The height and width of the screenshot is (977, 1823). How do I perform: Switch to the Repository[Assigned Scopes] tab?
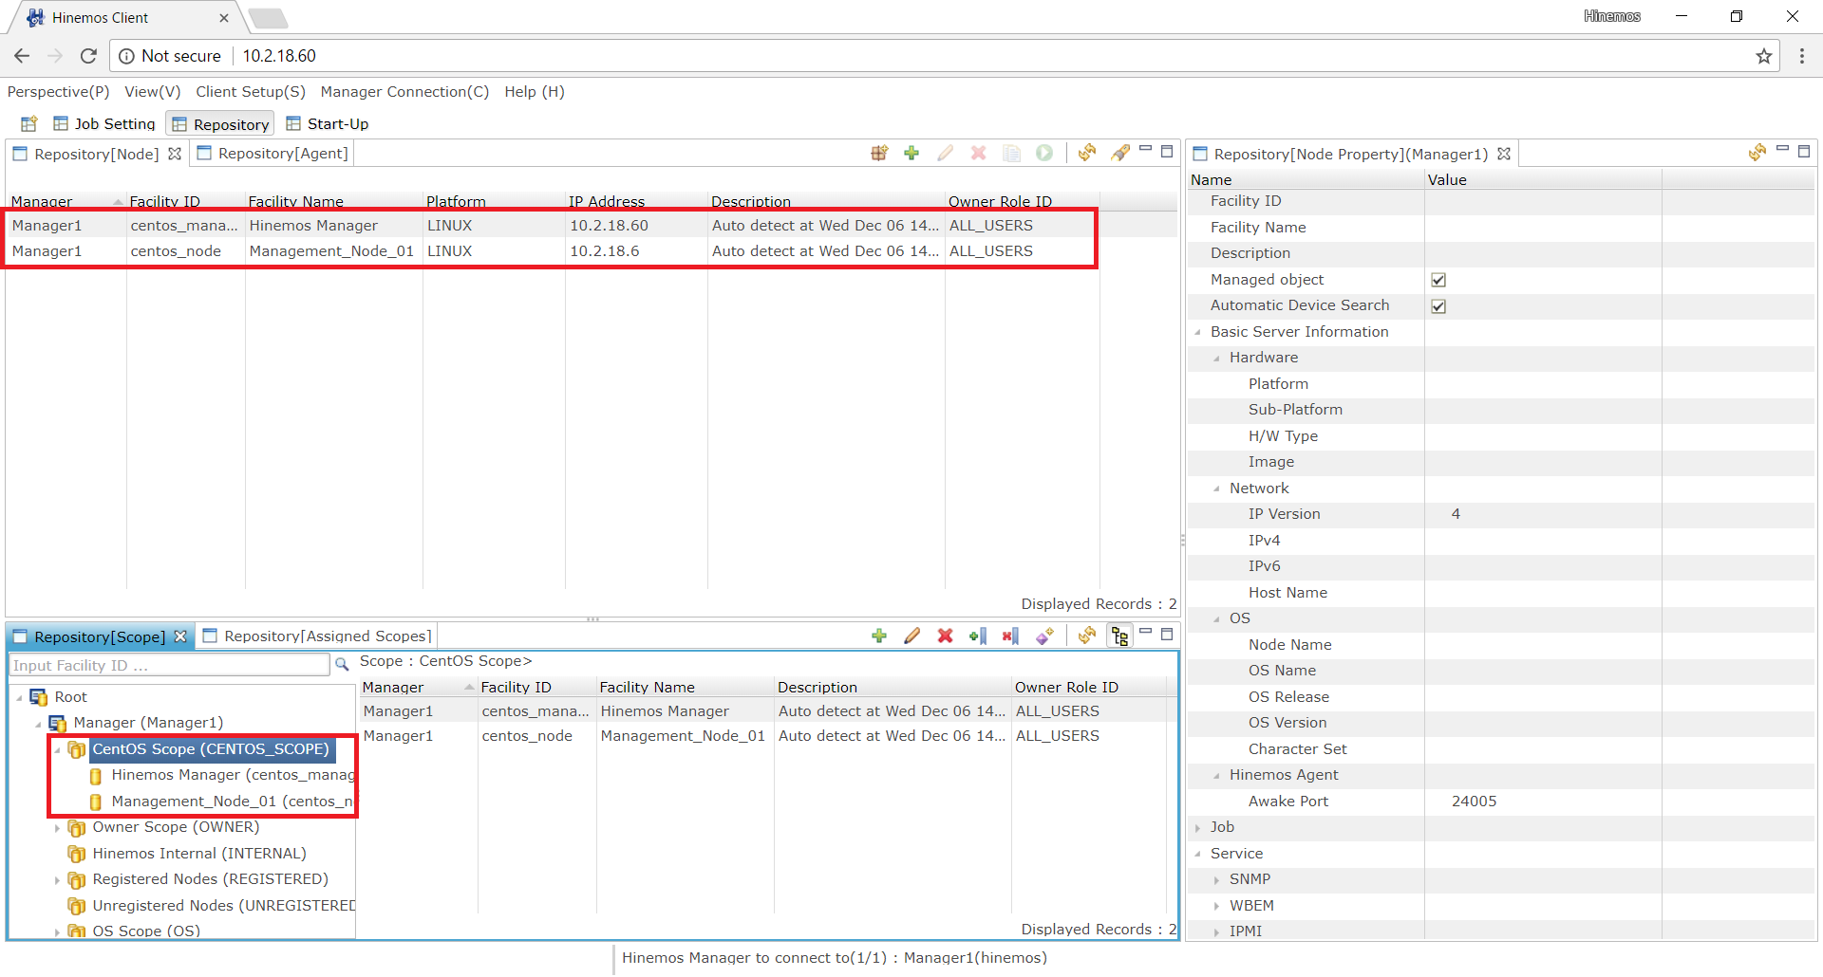[318, 636]
